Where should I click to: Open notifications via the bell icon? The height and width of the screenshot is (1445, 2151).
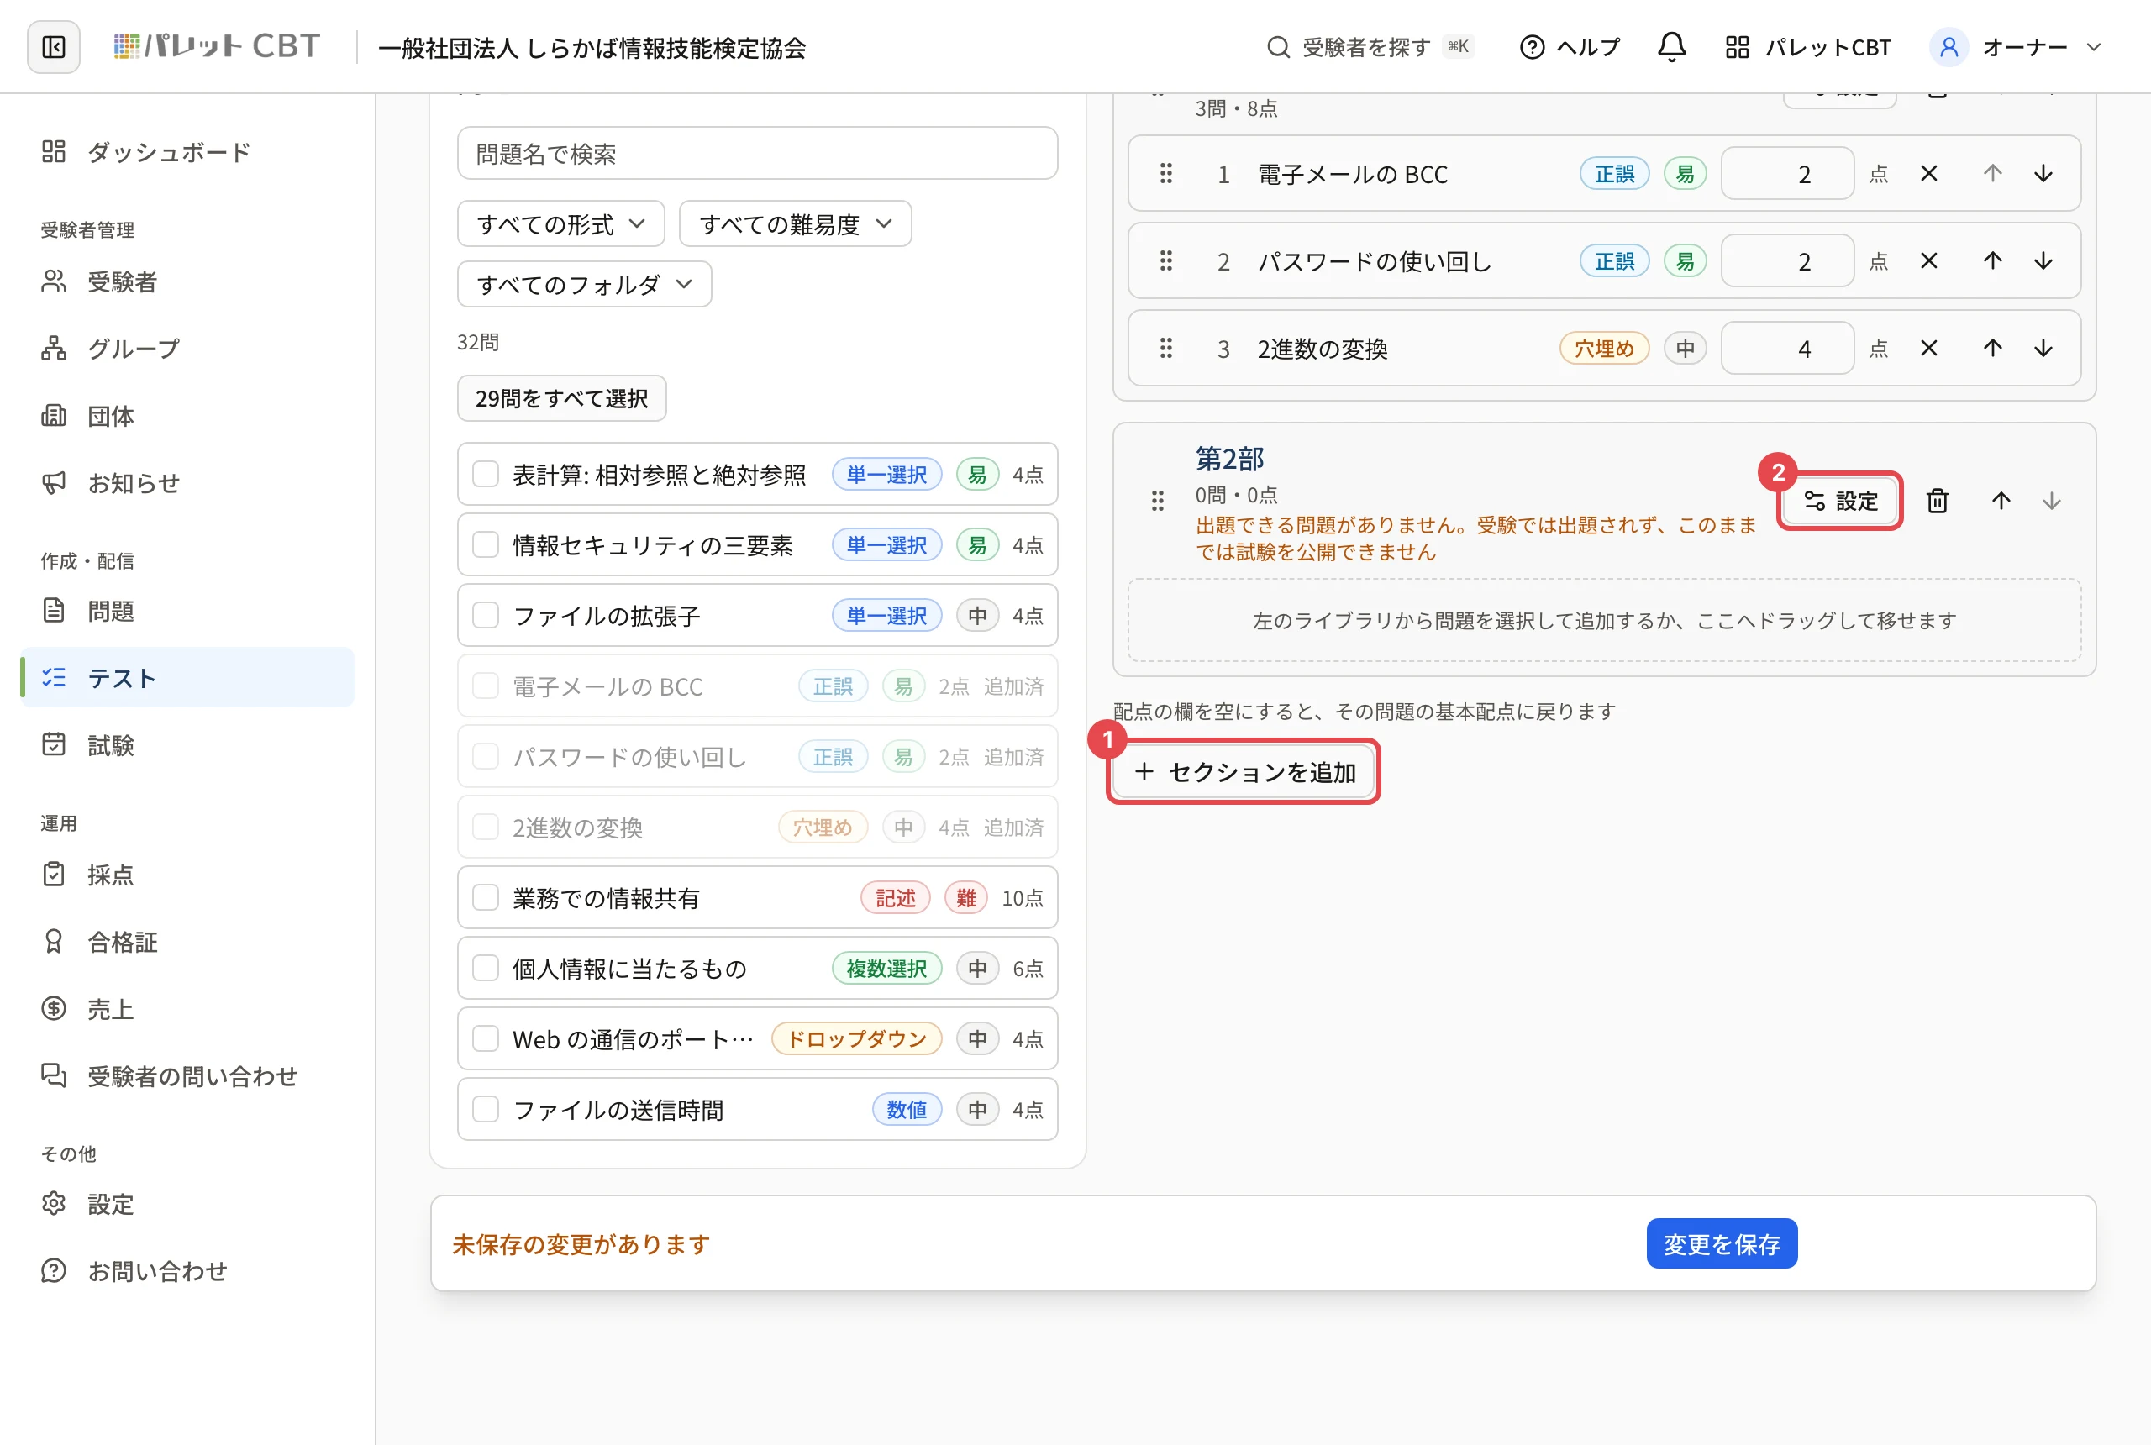click(1671, 47)
